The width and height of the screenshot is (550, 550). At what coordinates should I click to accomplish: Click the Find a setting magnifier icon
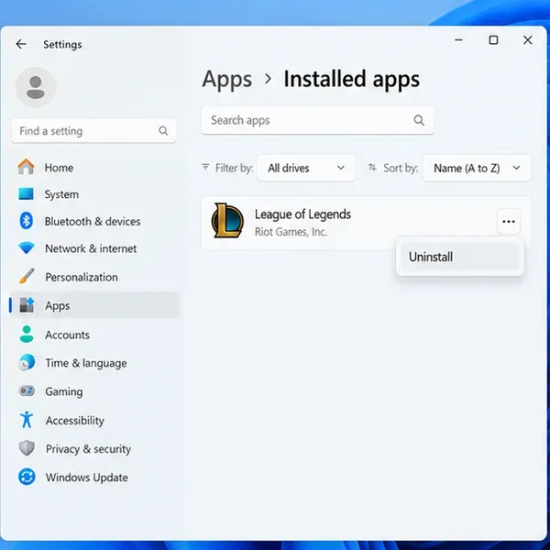point(163,131)
